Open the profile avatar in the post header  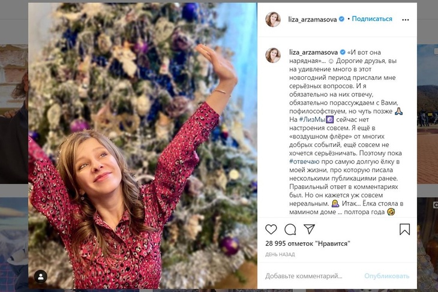pos(273,19)
